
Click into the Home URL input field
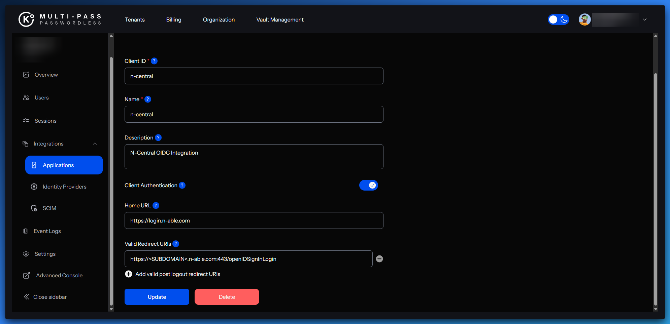point(254,220)
